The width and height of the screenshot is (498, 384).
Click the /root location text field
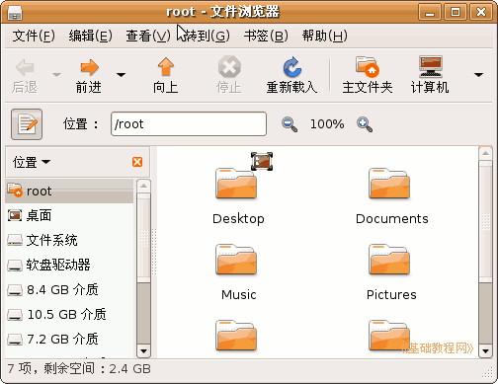189,124
